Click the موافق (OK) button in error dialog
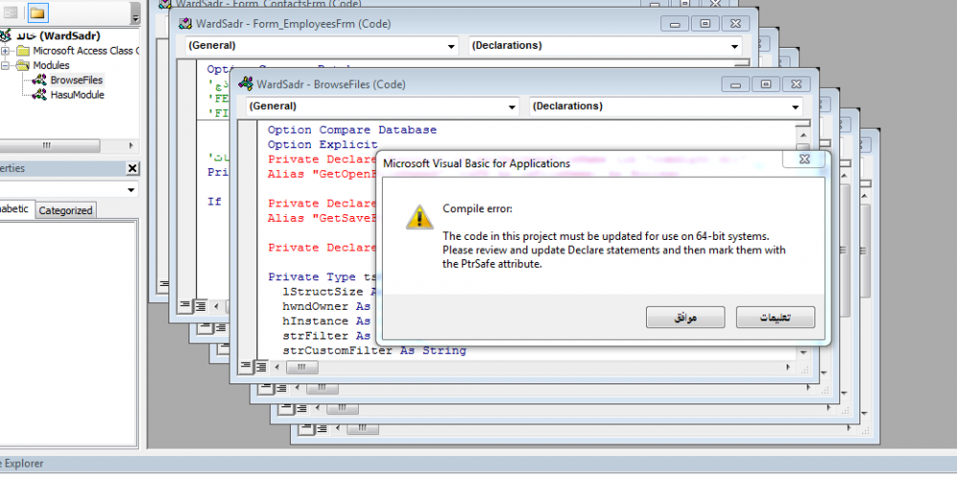The width and height of the screenshot is (957, 479). [x=685, y=316]
